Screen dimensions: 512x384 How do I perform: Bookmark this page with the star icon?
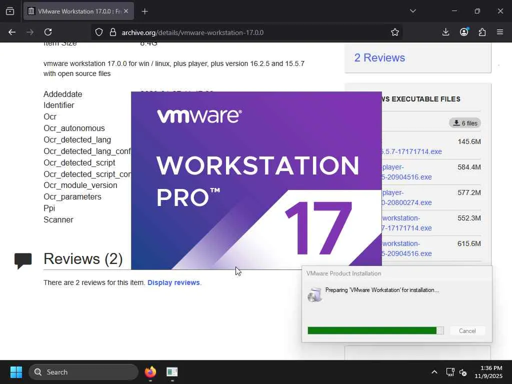click(x=395, y=32)
